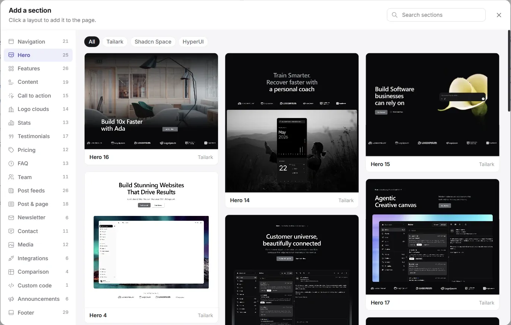
Task: Click the Call to action sparkle icon
Action: click(11, 96)
